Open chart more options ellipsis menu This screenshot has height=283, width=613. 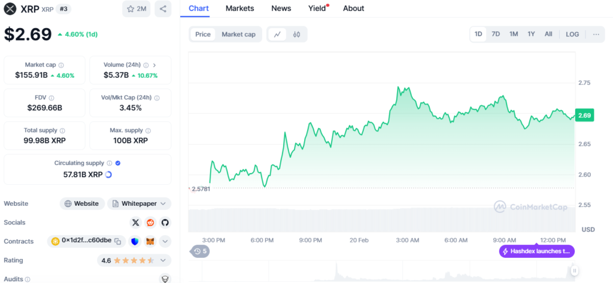click(x=596, y=34)
